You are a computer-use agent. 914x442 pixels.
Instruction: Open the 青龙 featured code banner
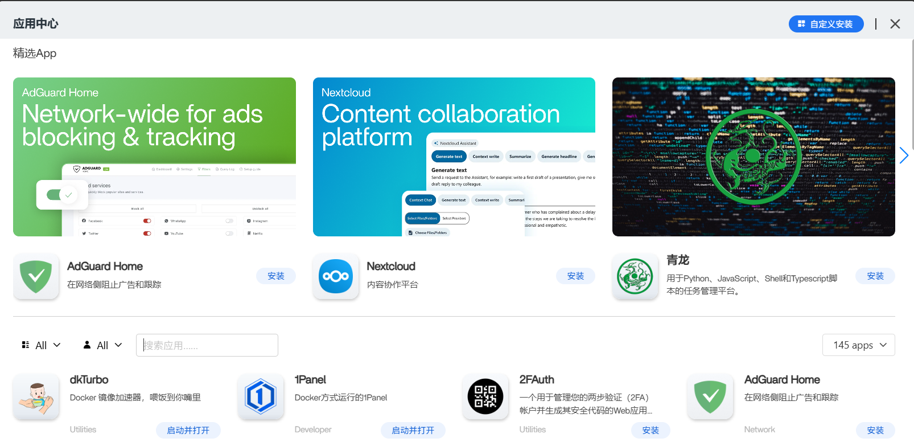tap(754, 157)
